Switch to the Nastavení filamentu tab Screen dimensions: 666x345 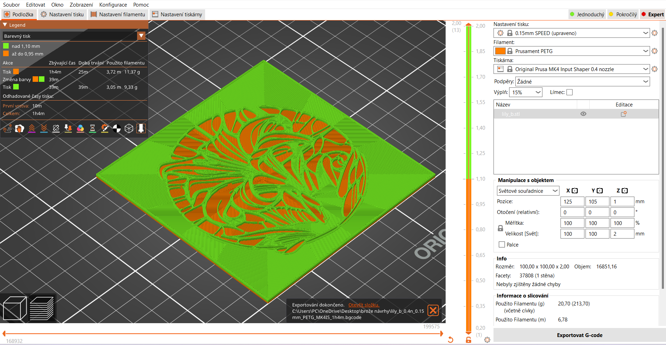point(118,15)
